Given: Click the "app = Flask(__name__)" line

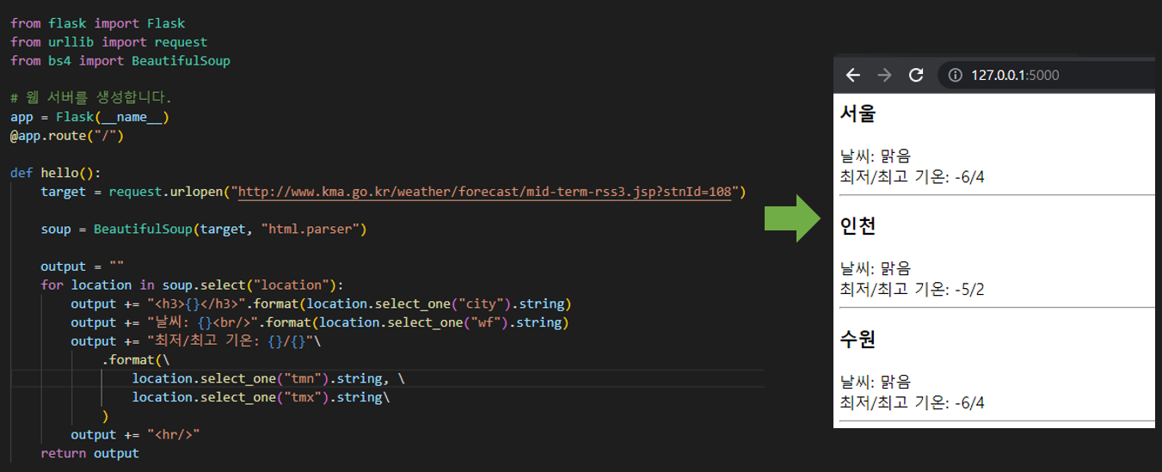Looking at the screenshot, I should click(x=89, y=117).
